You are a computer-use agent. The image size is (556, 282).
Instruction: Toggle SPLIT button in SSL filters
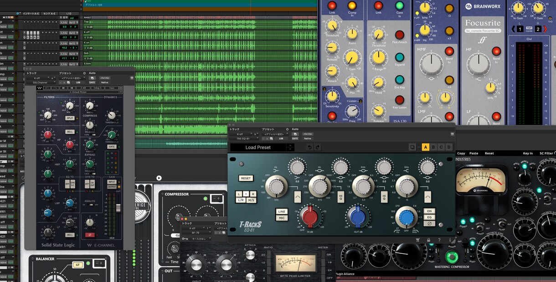[70, 118]
